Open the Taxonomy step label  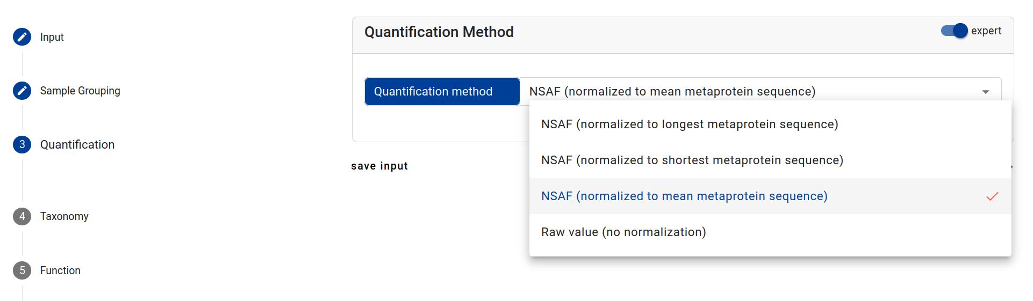[x=64, y=216]
